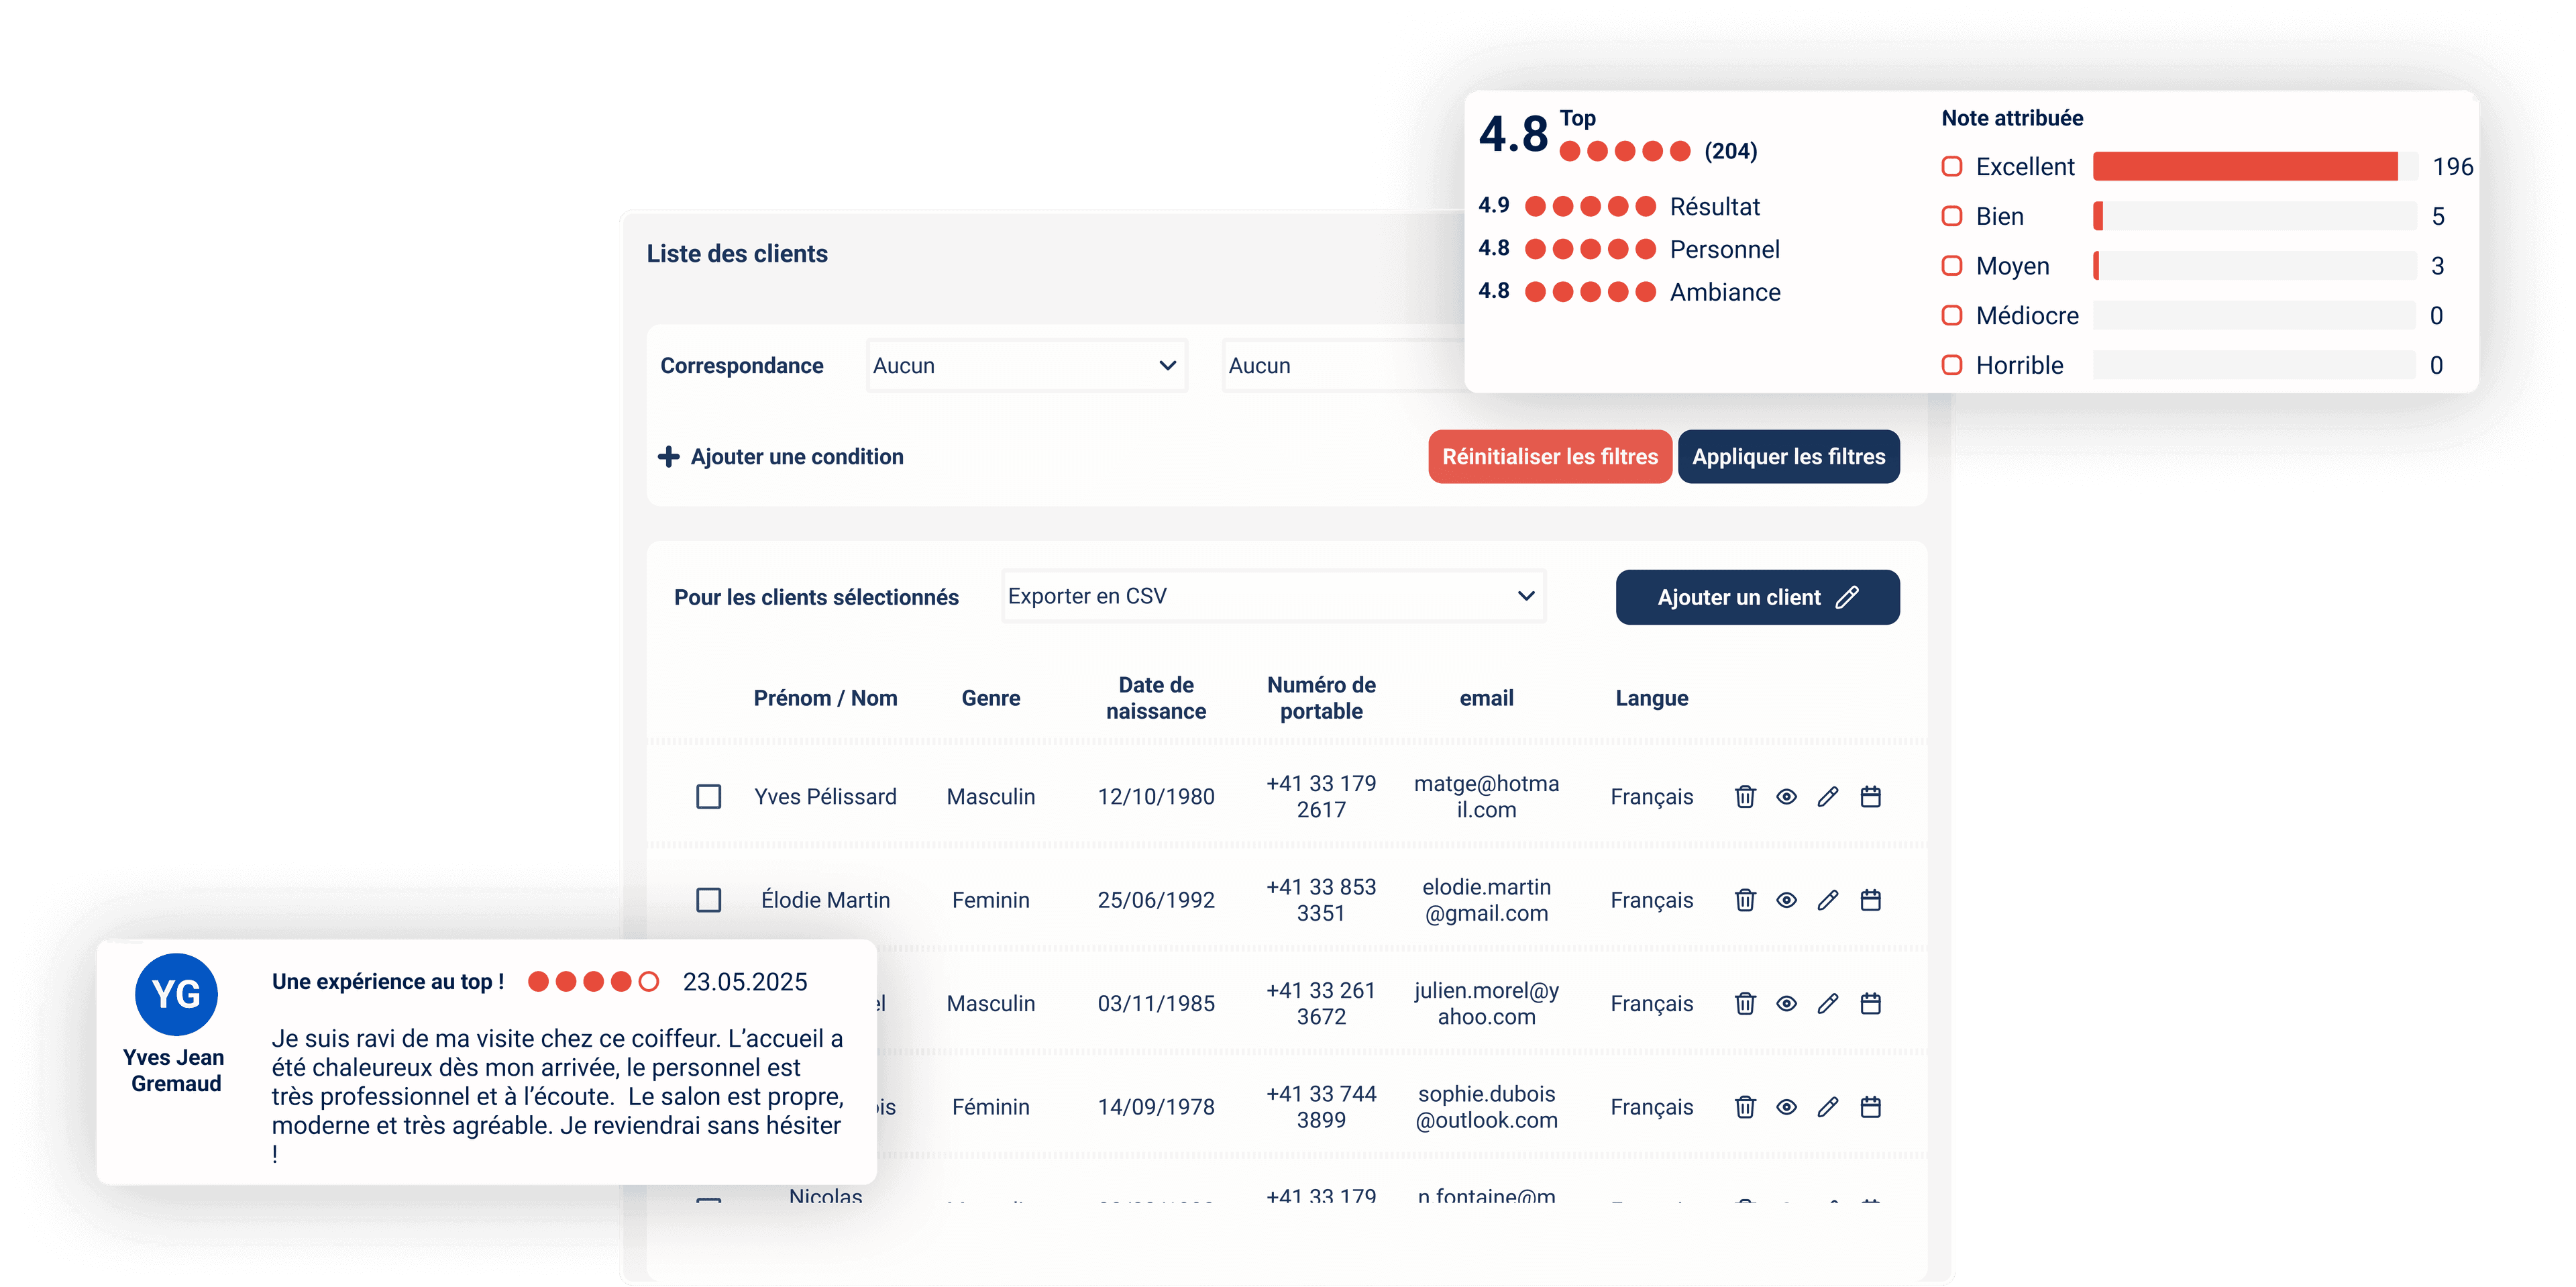Viewport: 2576px width, 1287px height.
Task: Click the Excellent rating red bar
Action: coord(2245,166)
